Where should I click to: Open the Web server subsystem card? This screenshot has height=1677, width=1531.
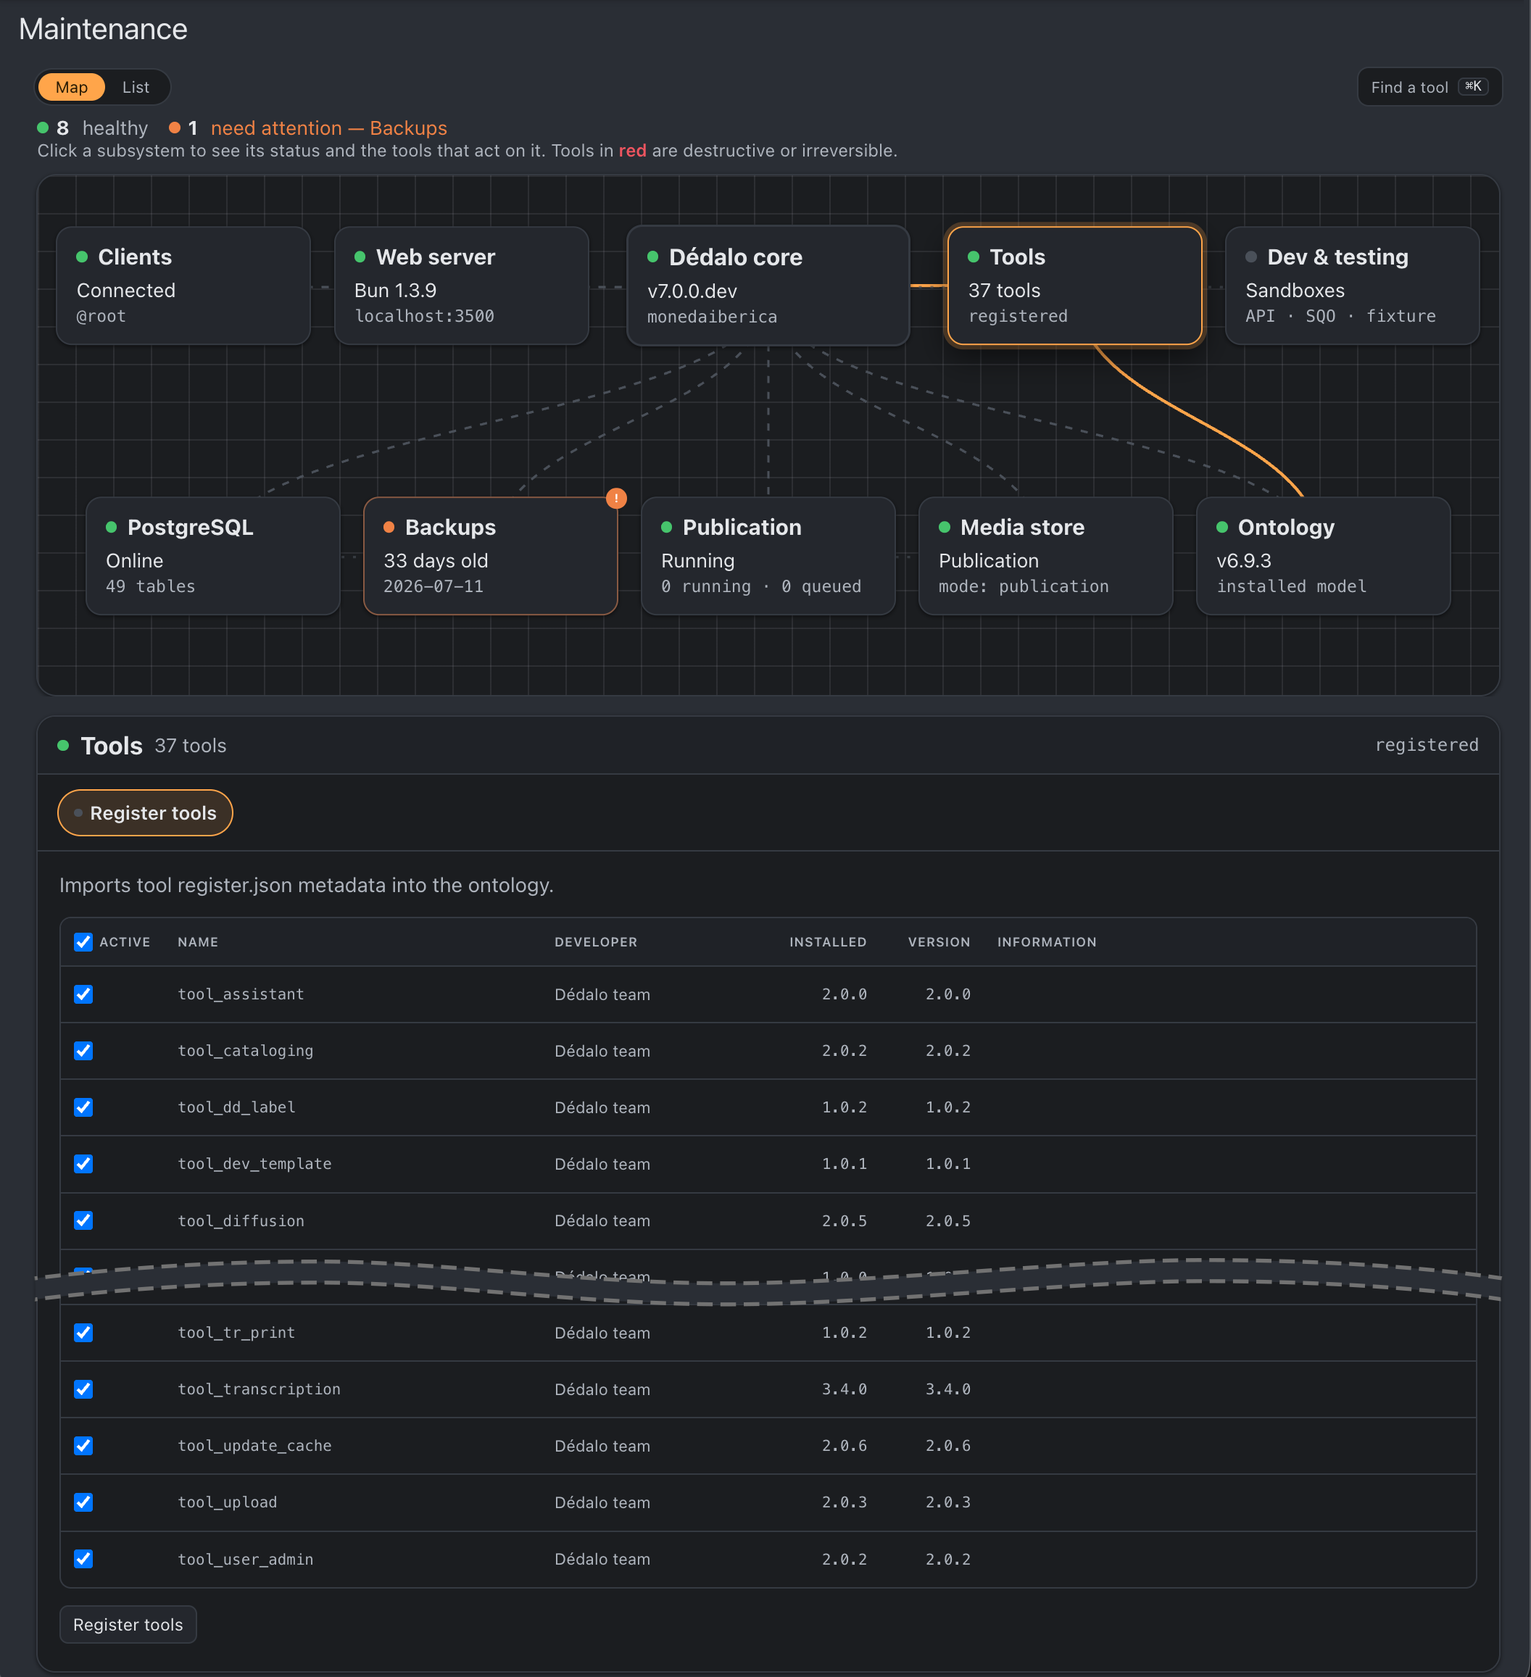click(461, 286)
